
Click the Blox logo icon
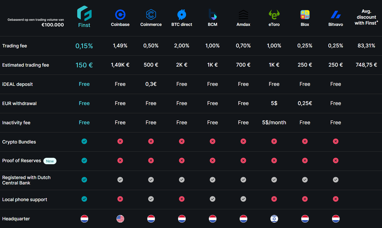[x=305, y=15]
